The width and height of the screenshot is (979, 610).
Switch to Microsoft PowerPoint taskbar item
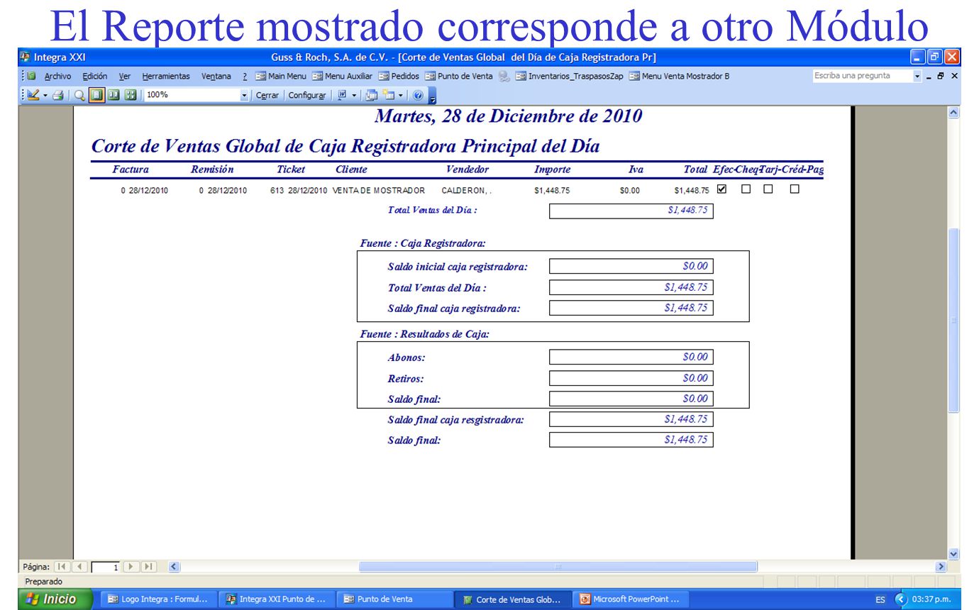[631, 599]
